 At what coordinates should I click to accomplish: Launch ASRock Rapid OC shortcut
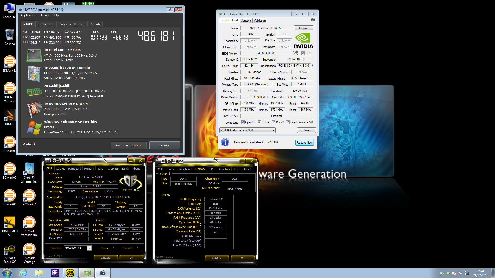click(x=10, y=254)
